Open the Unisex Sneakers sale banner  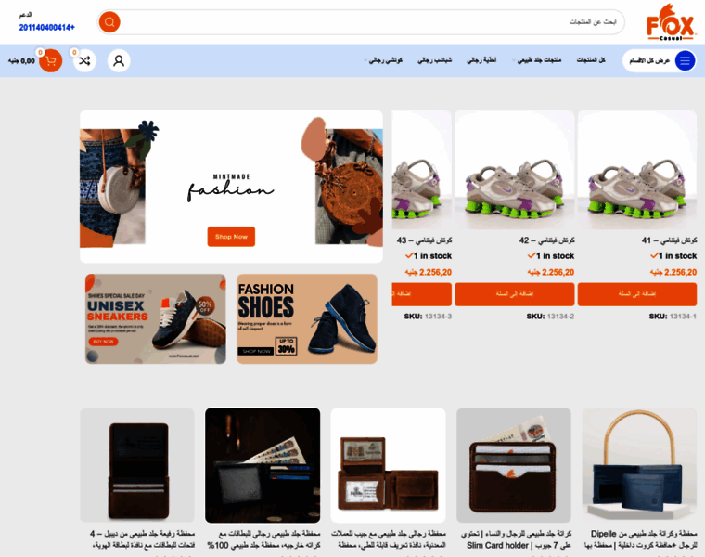click(156, 319)
